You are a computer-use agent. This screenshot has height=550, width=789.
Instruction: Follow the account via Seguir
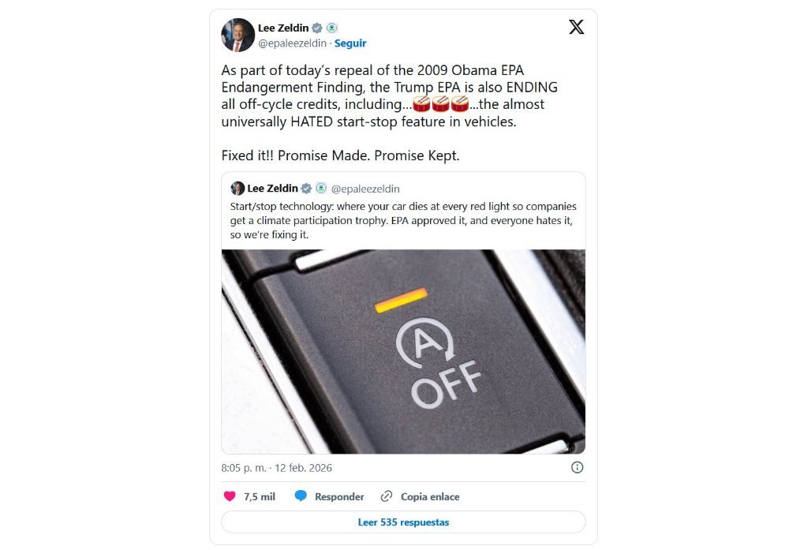(x=350, y=43)
